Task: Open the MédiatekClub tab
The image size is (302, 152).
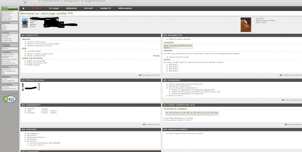Action: point(71,8)
